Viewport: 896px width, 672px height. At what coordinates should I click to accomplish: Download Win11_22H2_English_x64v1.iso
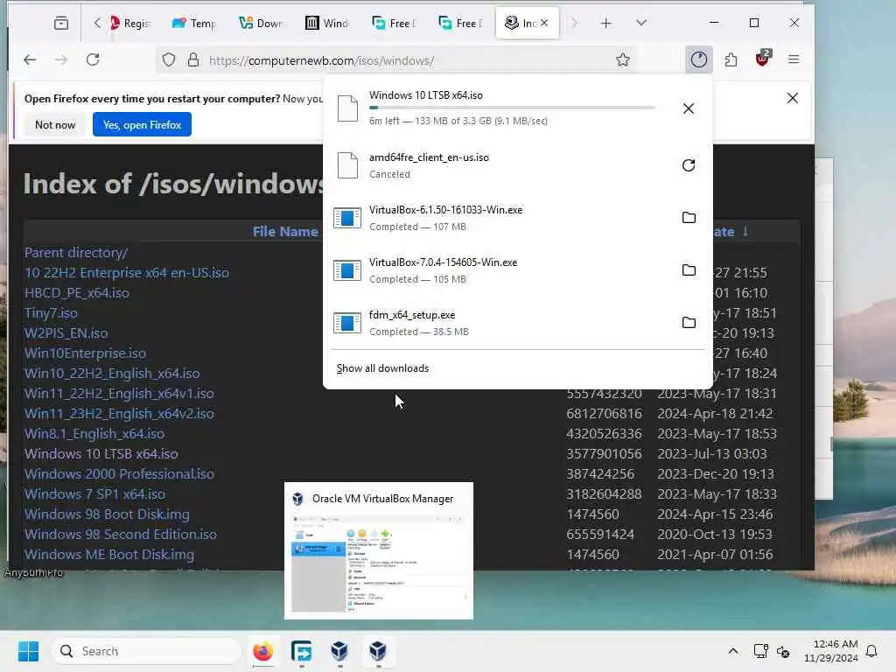coord(119,393)
